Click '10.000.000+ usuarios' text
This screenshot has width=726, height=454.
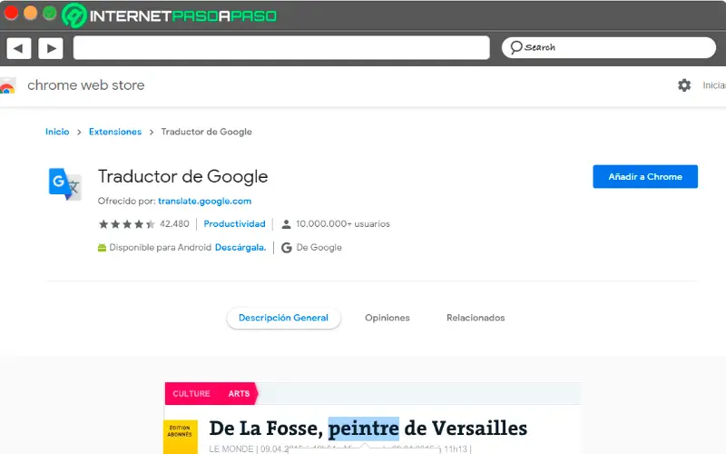(x=343, y=223)
